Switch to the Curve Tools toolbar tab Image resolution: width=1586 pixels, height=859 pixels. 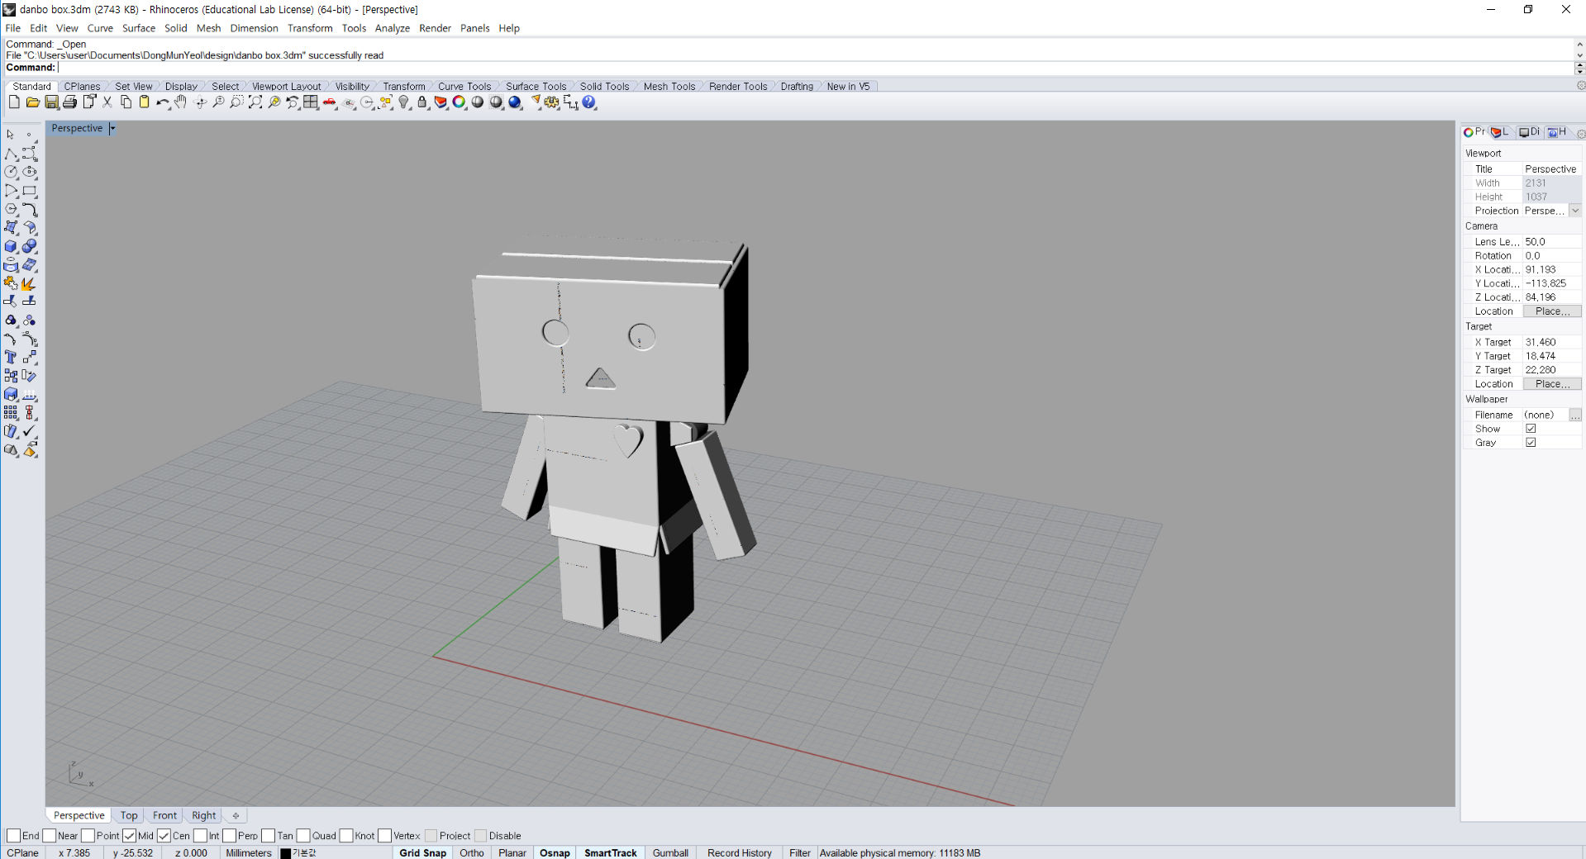[x=464, y=86]
